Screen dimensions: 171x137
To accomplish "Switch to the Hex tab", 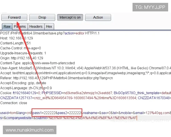I will click(49, 27).
